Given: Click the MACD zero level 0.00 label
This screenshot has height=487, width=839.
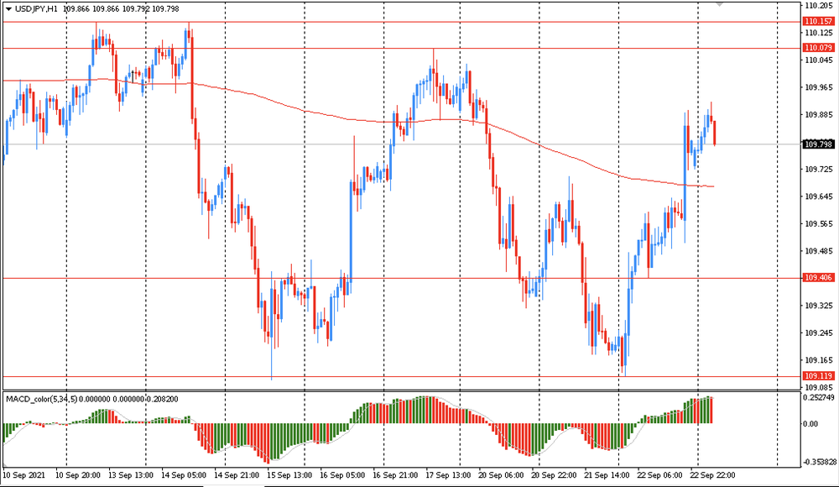Looking at the screenshot, I should tap(810, 424).
